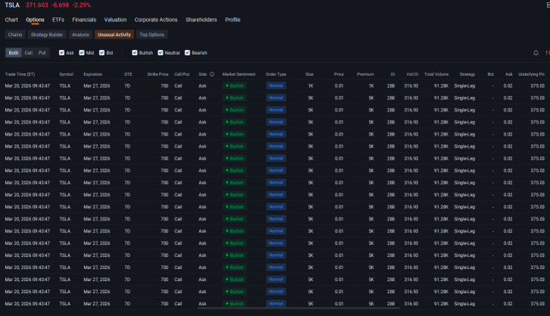This screenshot has height=316, width=550.
Task: Sort by Total Volume column
Action: tap(436, 74)
